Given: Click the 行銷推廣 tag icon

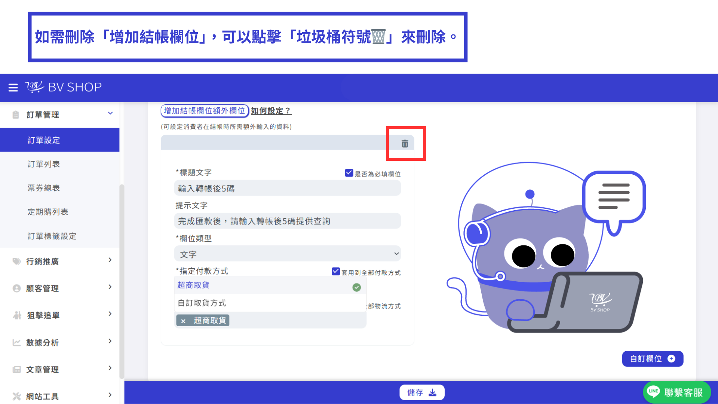Looking at the screenshot, I should tap(16, 261).
